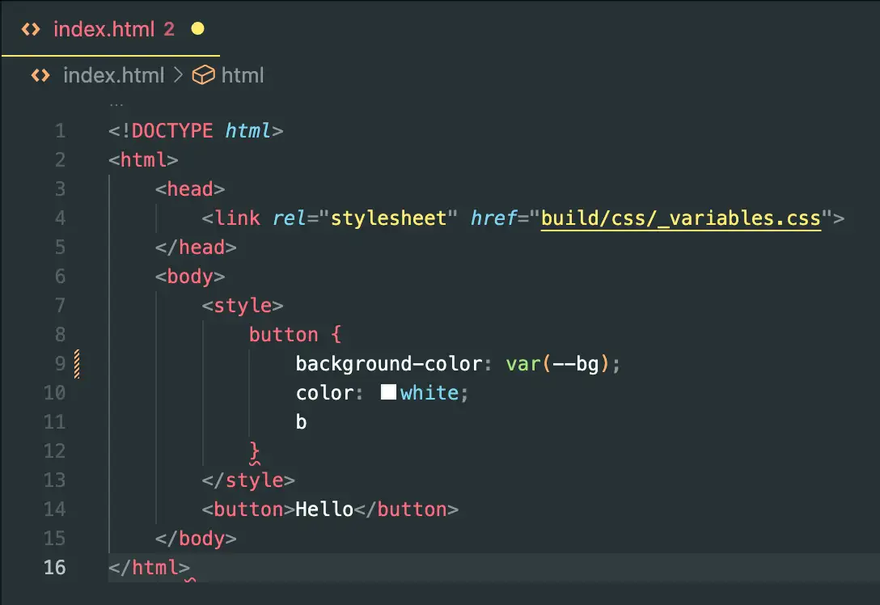The image size is (880, 605).
Task: Click line number 1 in the gutter
Action: (x=60, y=131)
